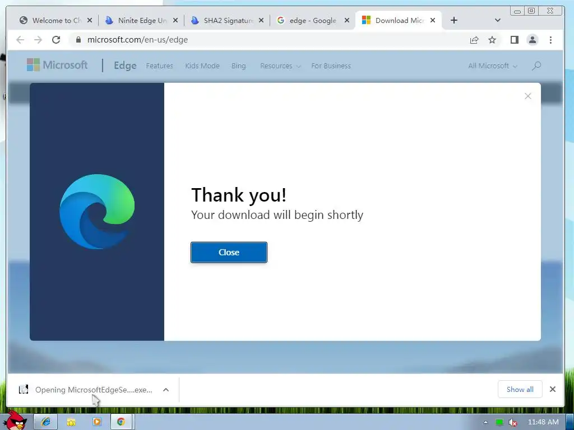This screenshot has width=574, height=430.
Task: Click the green tray status icon
Action: [x=499, y=422]
